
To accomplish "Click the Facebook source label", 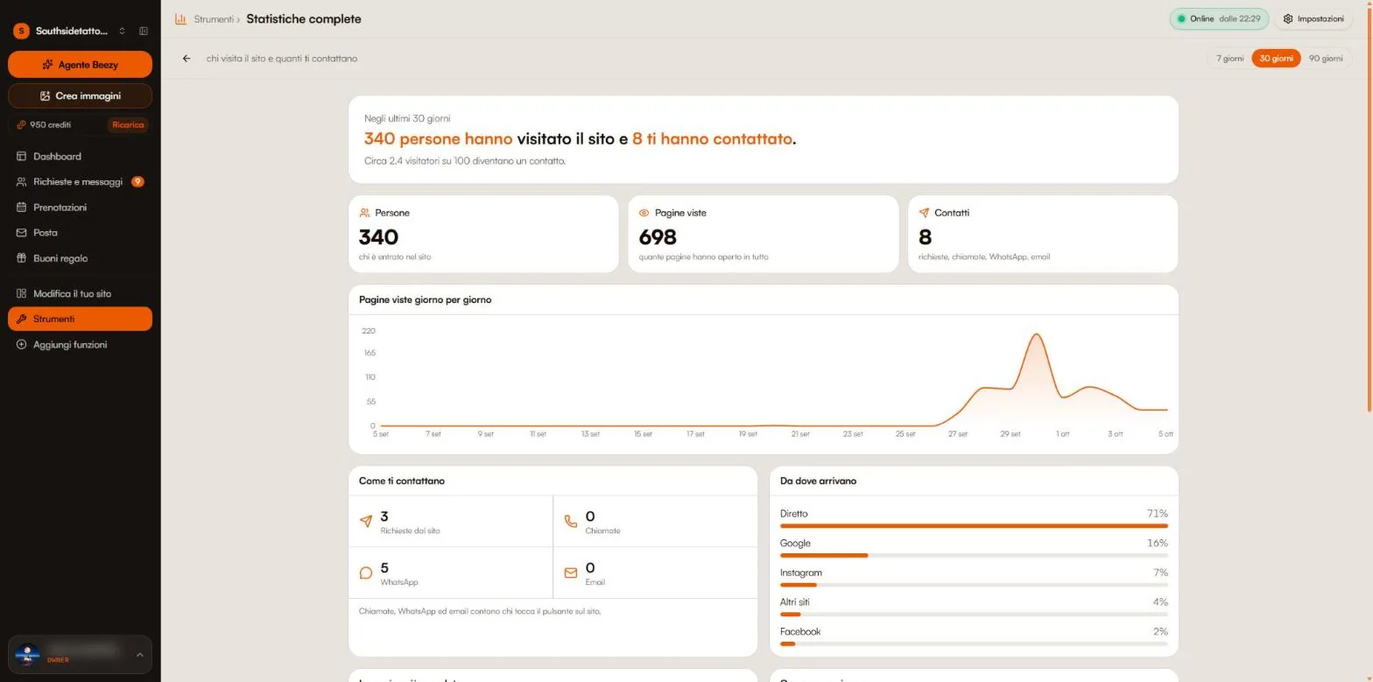I will (x=800, y=631).
